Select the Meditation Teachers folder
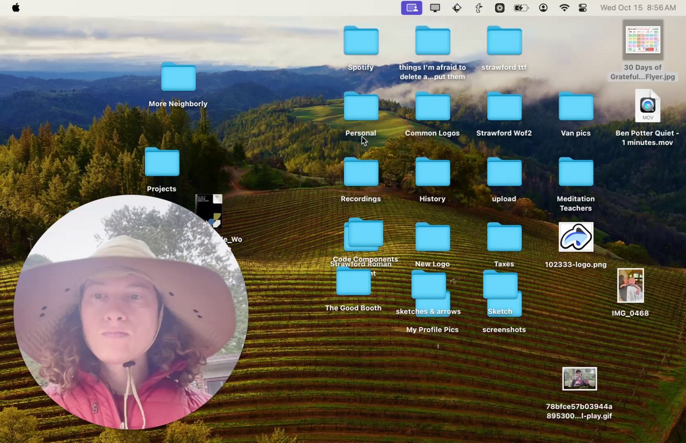This screenshot has width=686, height=443. 576,172
